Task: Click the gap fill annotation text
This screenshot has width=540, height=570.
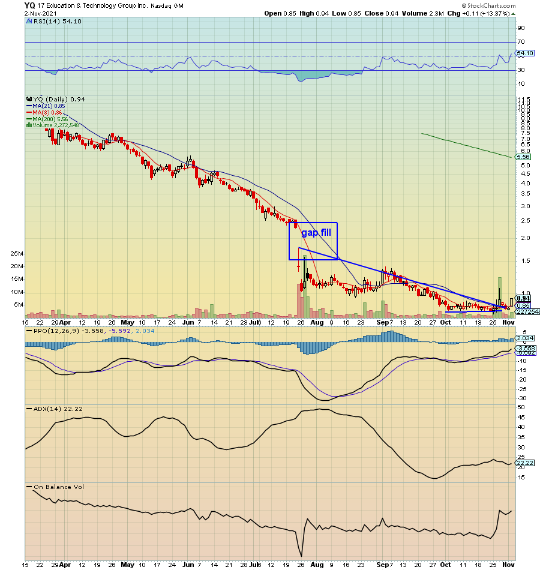Action: [x=316, y=233]
